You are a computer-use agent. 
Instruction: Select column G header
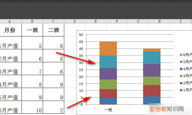pyautogui.click(x=138, y=21)
